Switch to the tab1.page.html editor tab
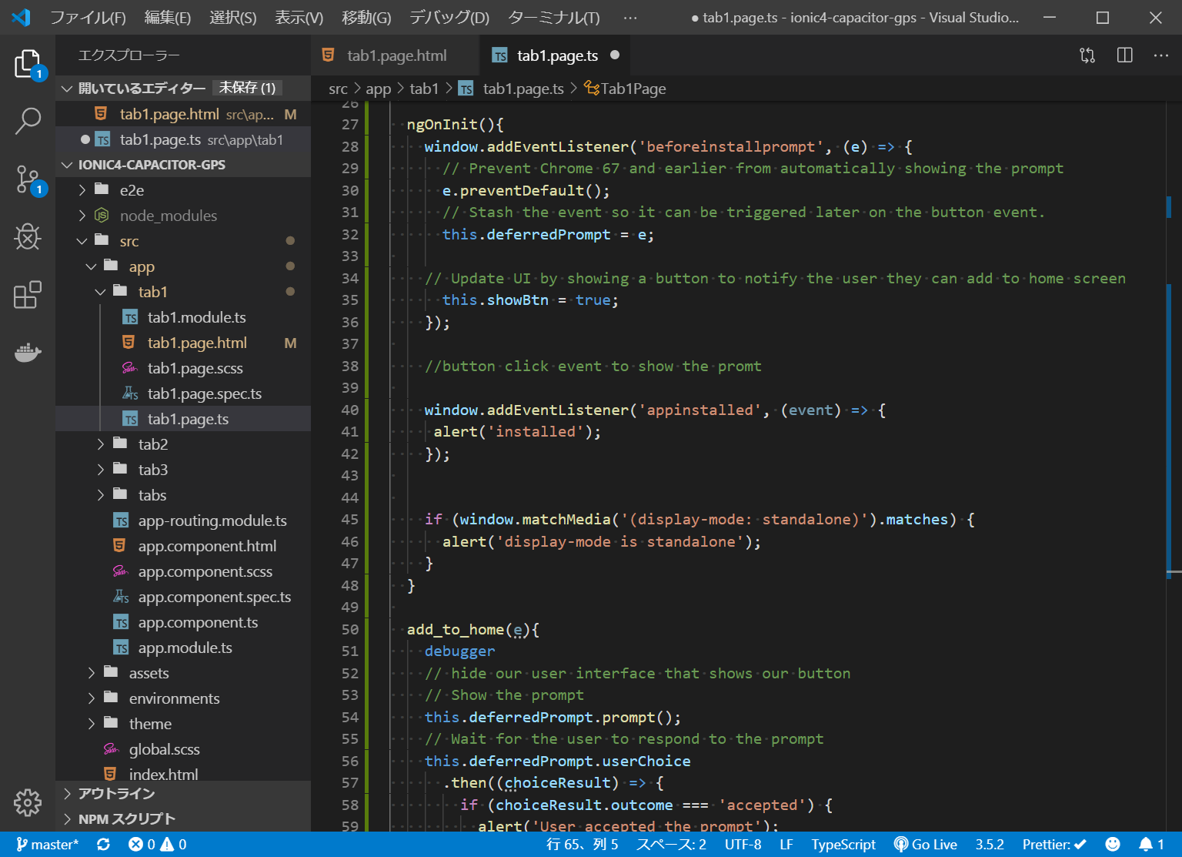 click(396, 55)
